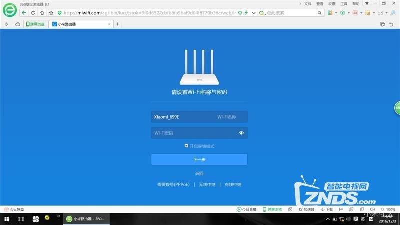Click the 今日特卖 status bar entry
Image resolution: width=400 pixels, height=225 pixels.
(14, 209)
